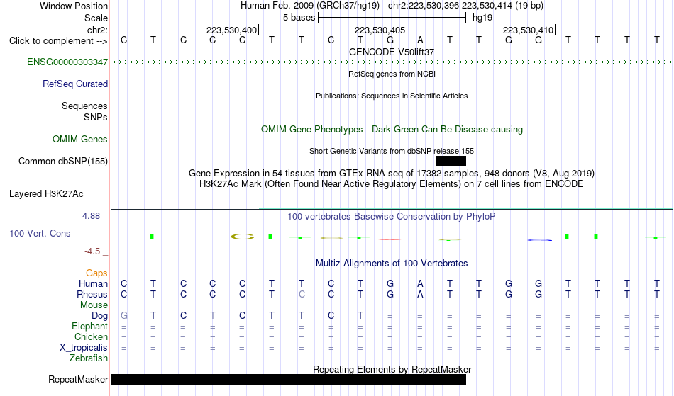Viewport: 674px width, 396px height.
Task: Click the Zebrafish species row label
Action: tap(89, 358)
